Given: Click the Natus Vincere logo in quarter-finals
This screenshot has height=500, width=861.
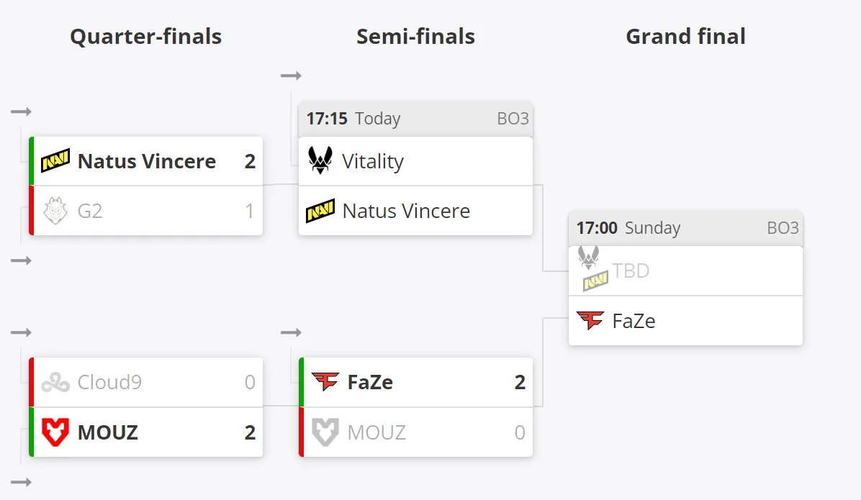Looking at the screenshot, I should coord(55,161).
